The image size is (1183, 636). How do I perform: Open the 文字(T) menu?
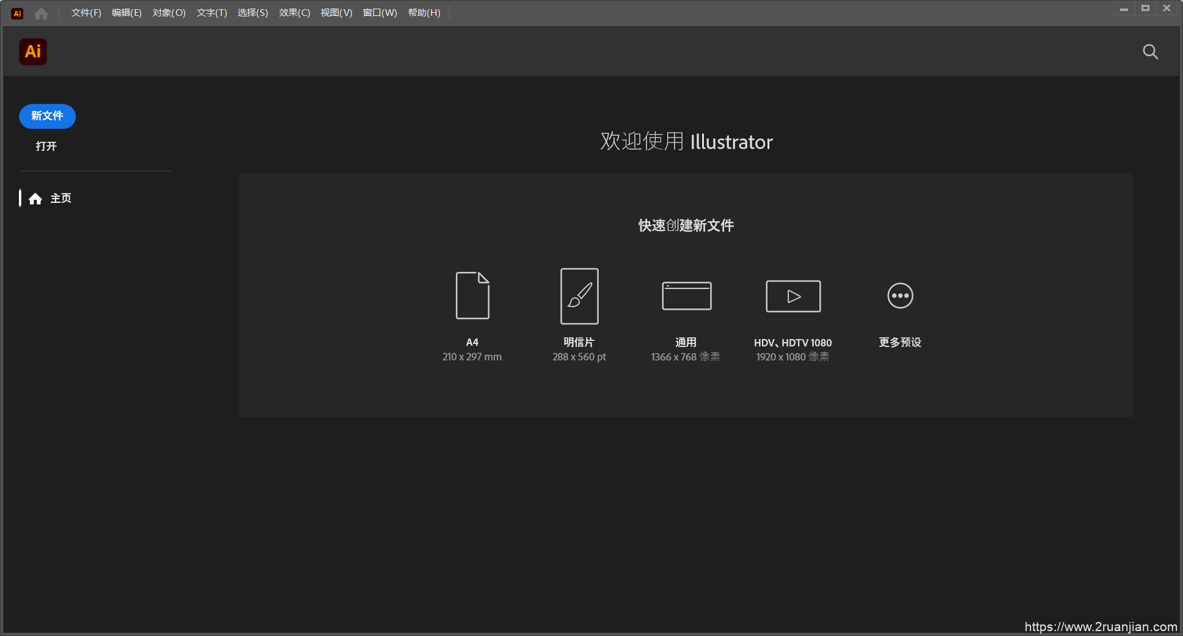coord(211,13)
